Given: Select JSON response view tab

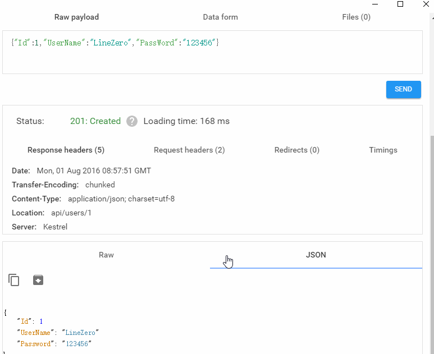Looking at the screenshot, I should [316, 255].
